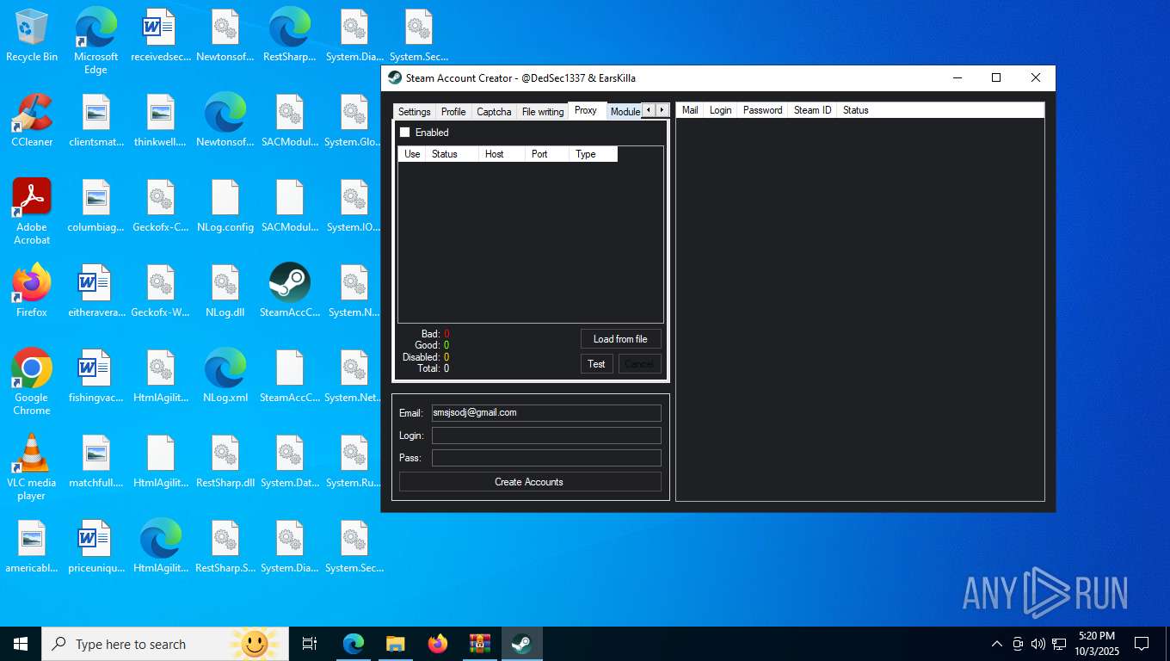Click the proxy Test button
This screenshot has height=661, width=1170.
(596, 364)
